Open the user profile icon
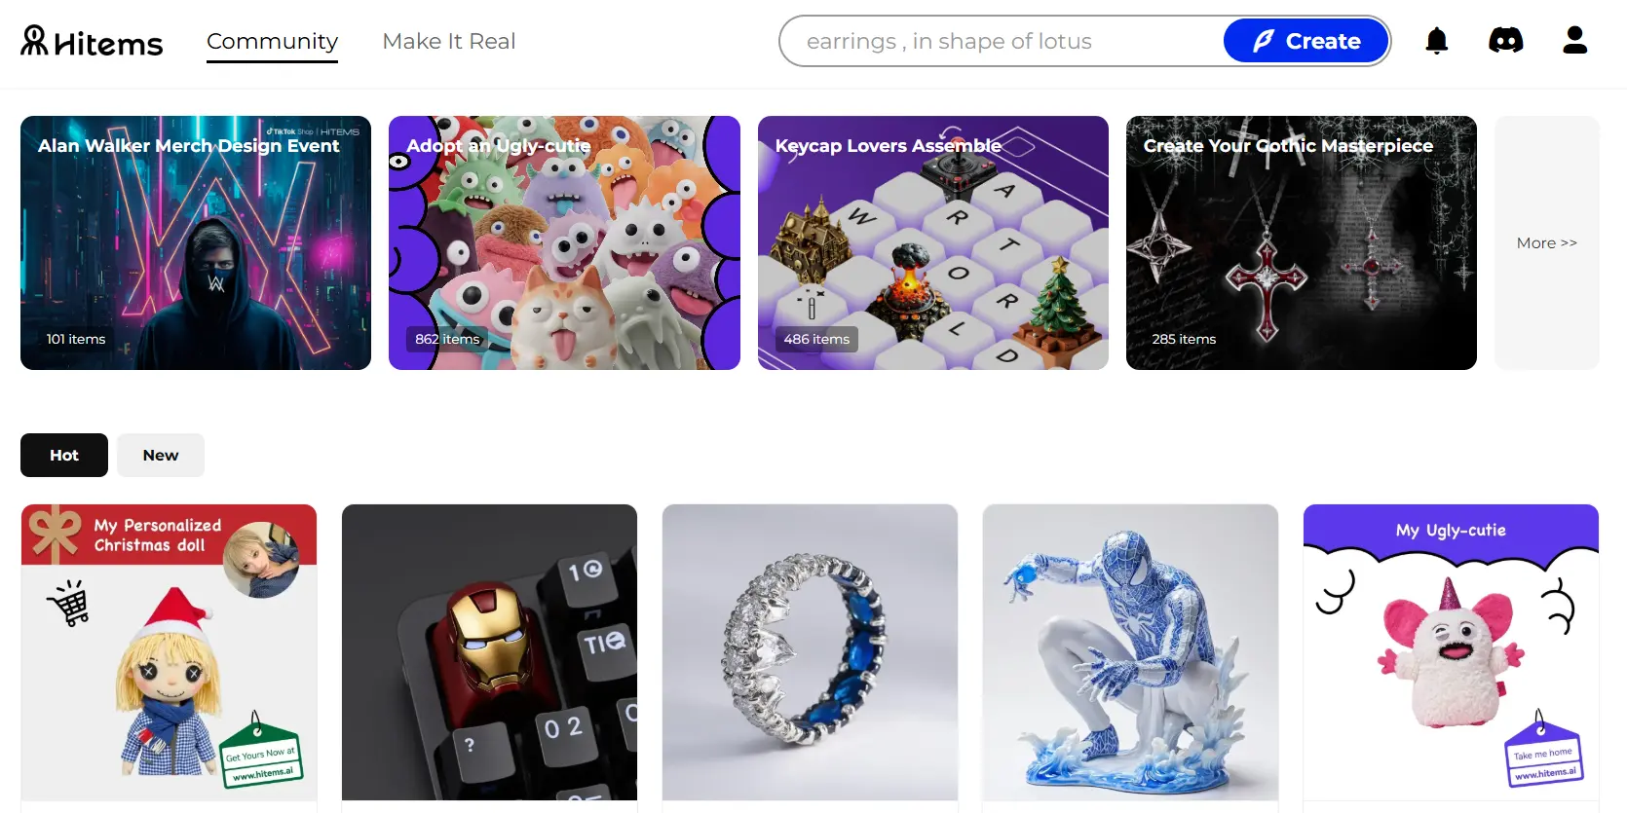 tap(1574, 41)
